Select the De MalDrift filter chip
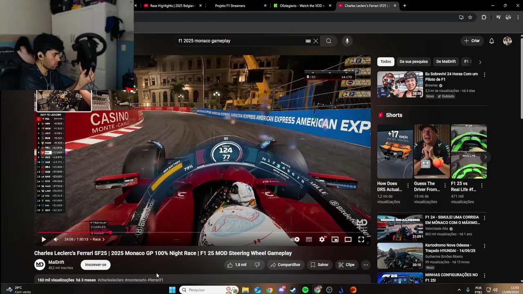523x294 pixels. [446, 62]
